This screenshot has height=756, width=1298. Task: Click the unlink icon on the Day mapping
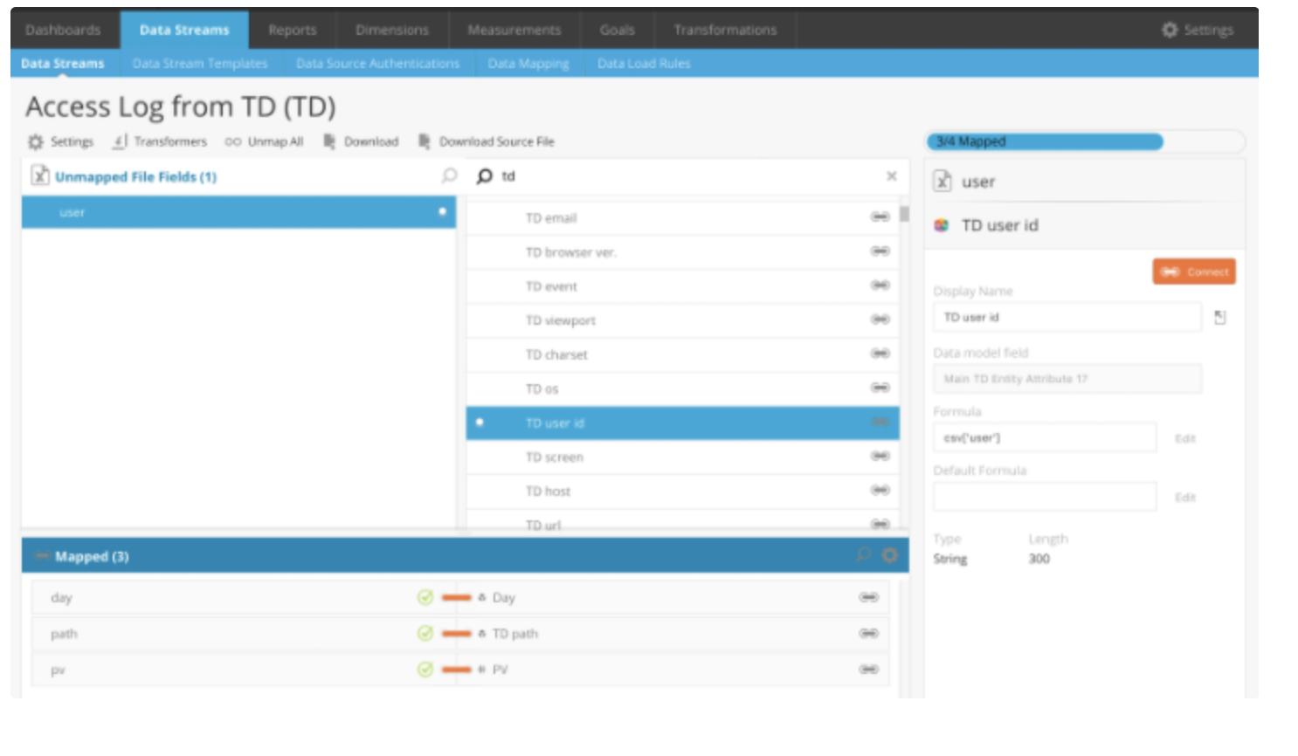868,598
